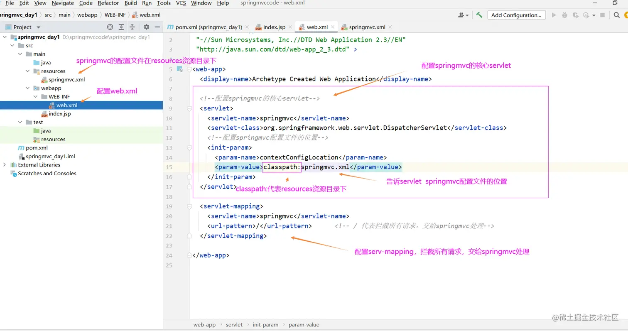Collapse the src folder

click(12, 46)
